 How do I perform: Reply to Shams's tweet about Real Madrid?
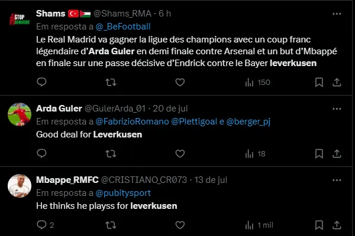[41, 82]
